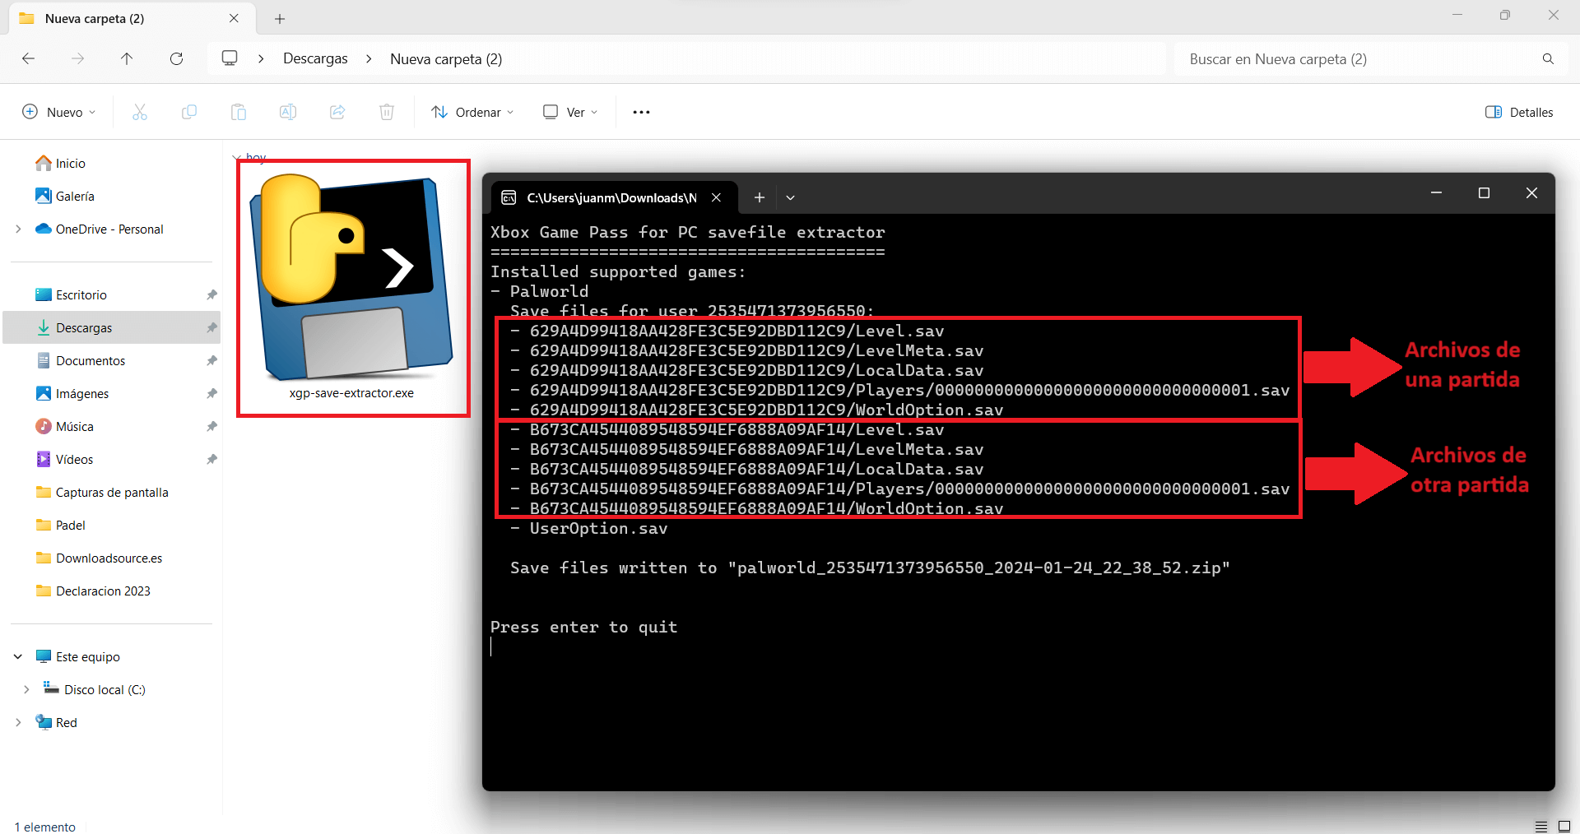Refresh the current folder

click(x=176, y=58)
